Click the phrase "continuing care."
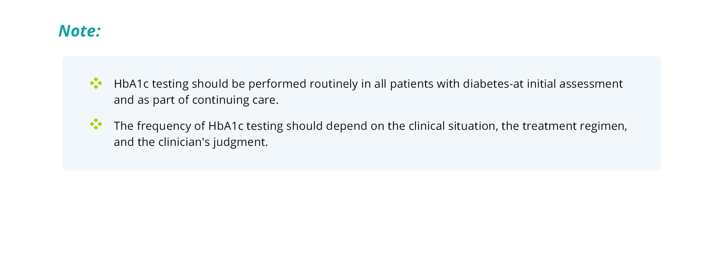The width and height of the screenshot is (723, 259). (x=235, y=100)
